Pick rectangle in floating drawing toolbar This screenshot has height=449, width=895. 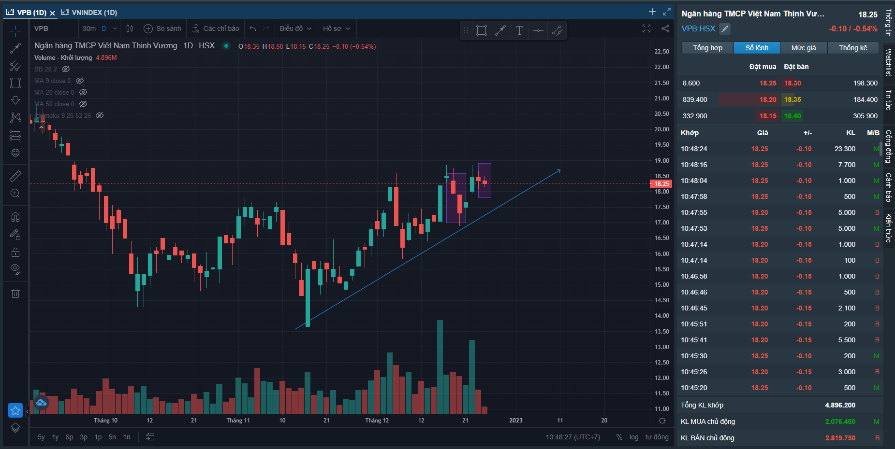pos(482,31)
